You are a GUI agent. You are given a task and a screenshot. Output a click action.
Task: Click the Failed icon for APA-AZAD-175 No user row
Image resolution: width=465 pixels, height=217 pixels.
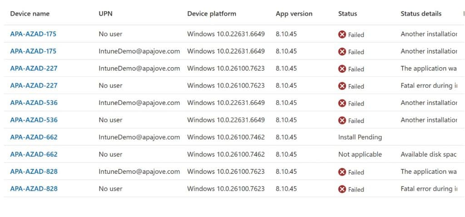[342, 35]
